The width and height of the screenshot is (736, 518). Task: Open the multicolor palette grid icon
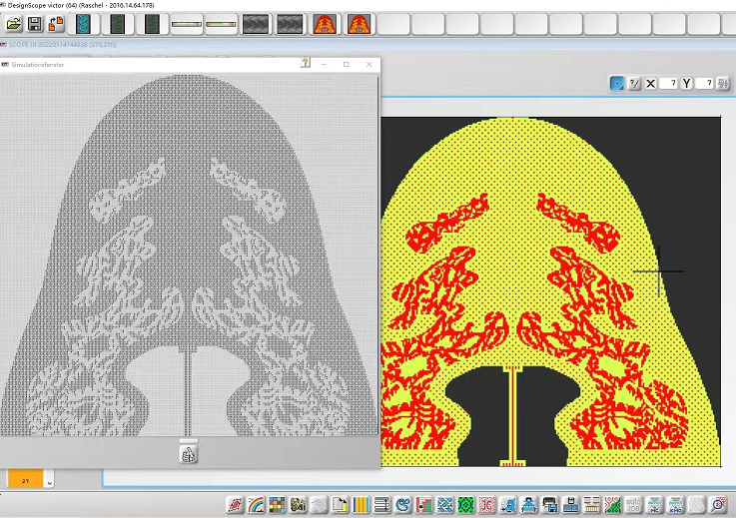(277, 505)
